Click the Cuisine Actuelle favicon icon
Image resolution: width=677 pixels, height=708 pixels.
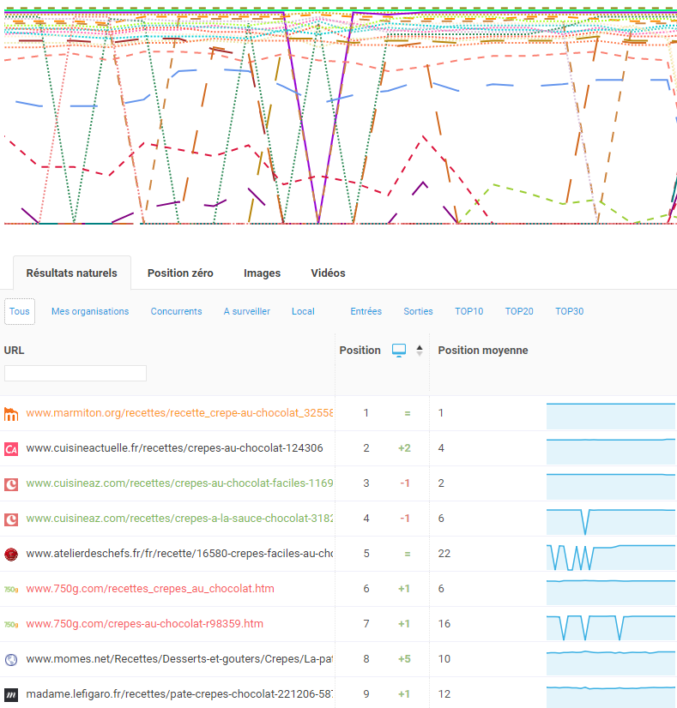pyautogui.click(x=11, y=448)
